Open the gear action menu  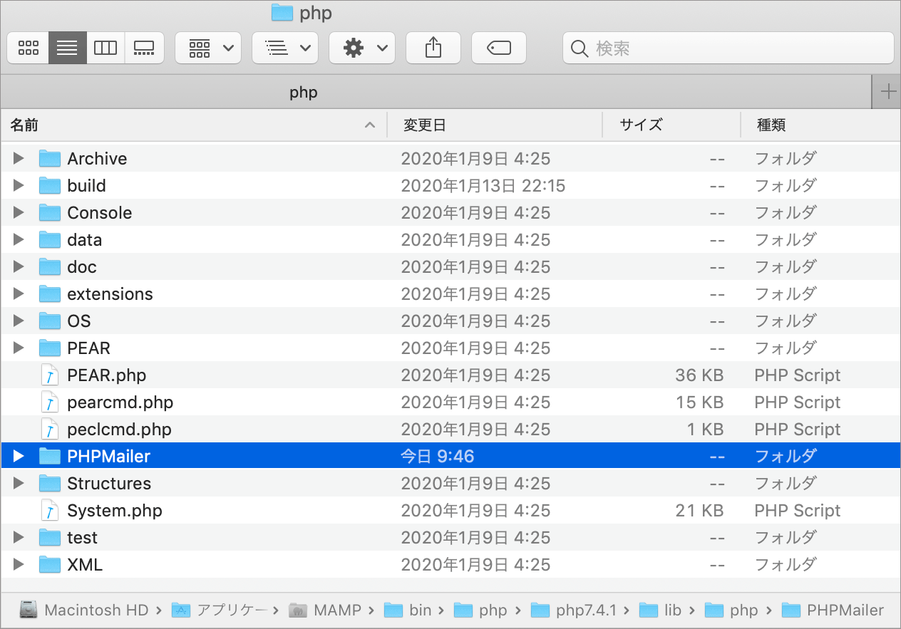click(x=364, y=48)
